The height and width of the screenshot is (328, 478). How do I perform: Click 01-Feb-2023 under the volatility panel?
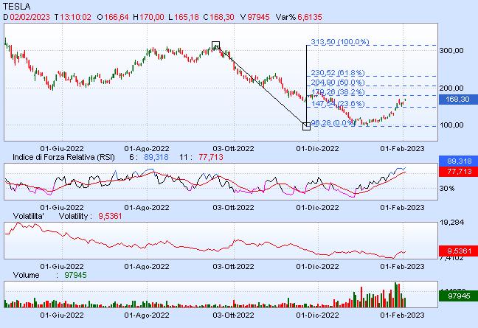coord(402,267)
